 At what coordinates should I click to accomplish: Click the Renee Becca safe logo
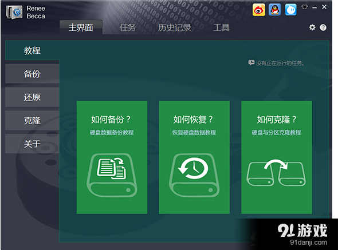[x=14, y=12]
